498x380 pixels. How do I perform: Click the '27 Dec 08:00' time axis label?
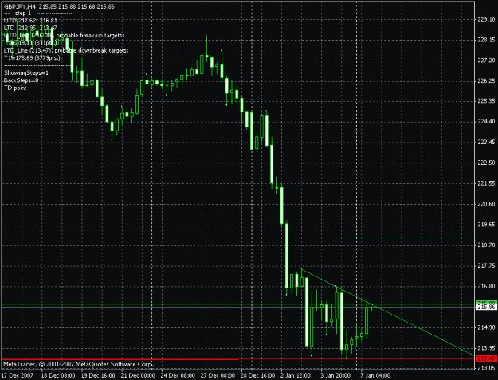pyautogui.click(x=218, y=375)
